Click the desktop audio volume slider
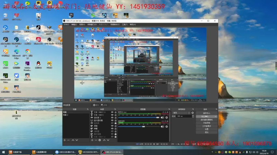Screen dimensions: 277x155 (x=139, y=126)
